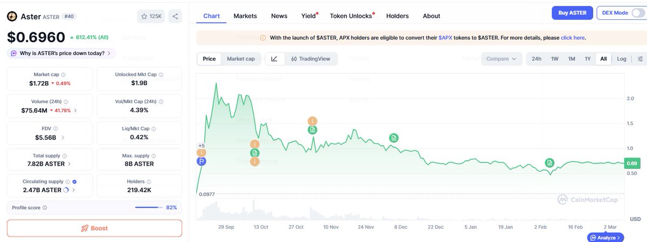Click the Volume (24h) info icon
647x242 pixels.
click(x=66, y=102)
